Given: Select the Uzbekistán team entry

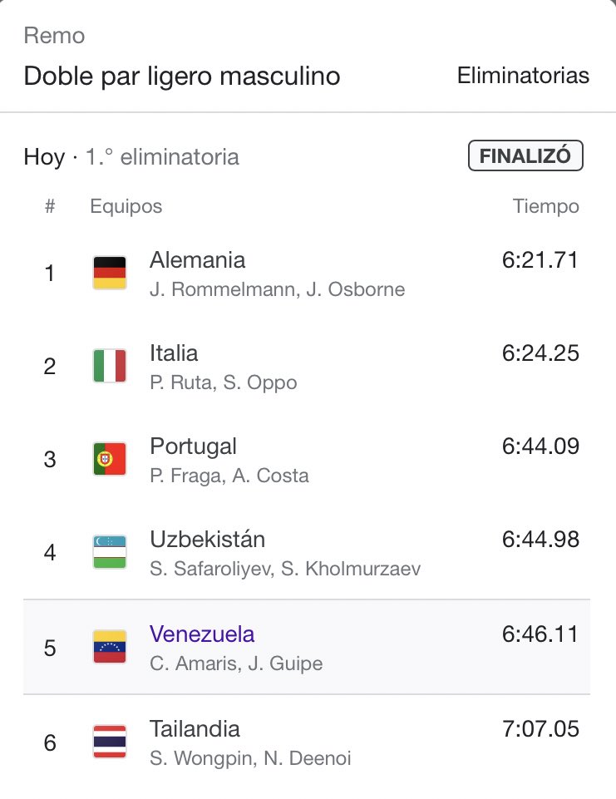Looking at the screenshot, I should tap(207, 540).
